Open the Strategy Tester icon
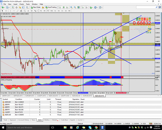Screen dimensions: 162x130 (27, 7)
